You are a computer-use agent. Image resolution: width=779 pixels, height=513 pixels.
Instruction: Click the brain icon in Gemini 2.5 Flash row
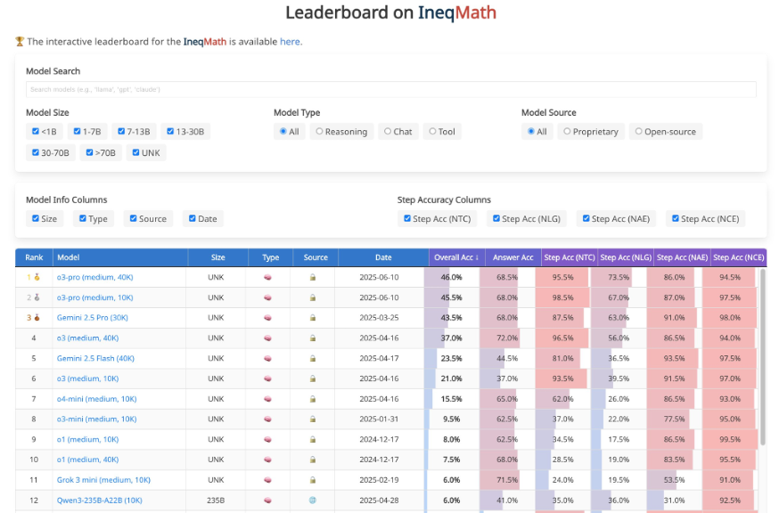tap(267, 359)
